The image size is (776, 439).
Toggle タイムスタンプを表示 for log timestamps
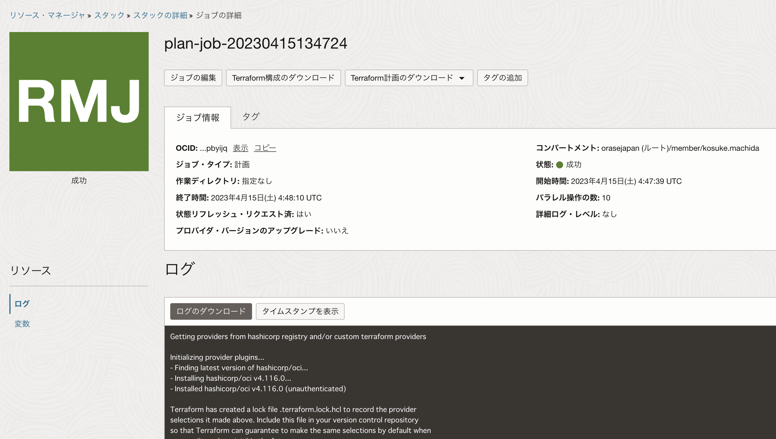point(300,311)
